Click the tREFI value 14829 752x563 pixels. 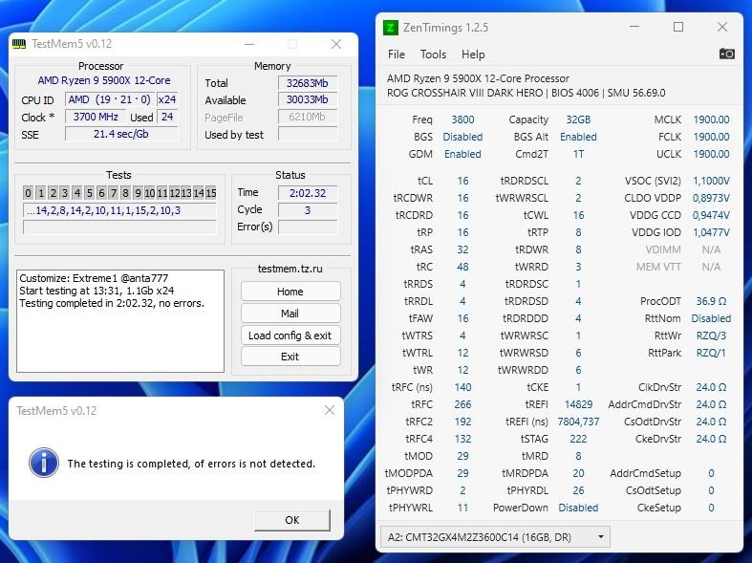578,404
